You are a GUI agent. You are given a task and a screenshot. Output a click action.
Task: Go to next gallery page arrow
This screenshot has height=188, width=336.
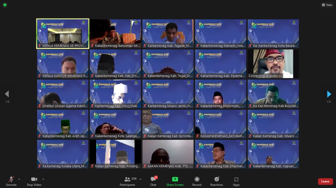(329, 94)
